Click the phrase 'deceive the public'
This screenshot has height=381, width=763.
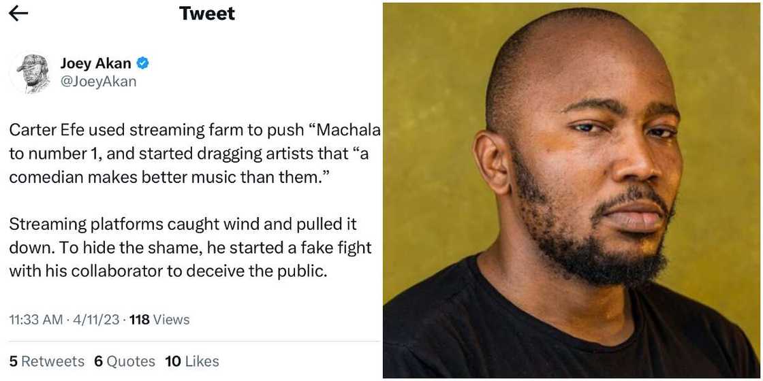[269, 271]
